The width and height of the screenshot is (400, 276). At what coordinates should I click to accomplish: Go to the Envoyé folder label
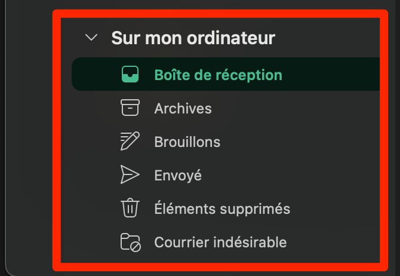coord(178,175)
